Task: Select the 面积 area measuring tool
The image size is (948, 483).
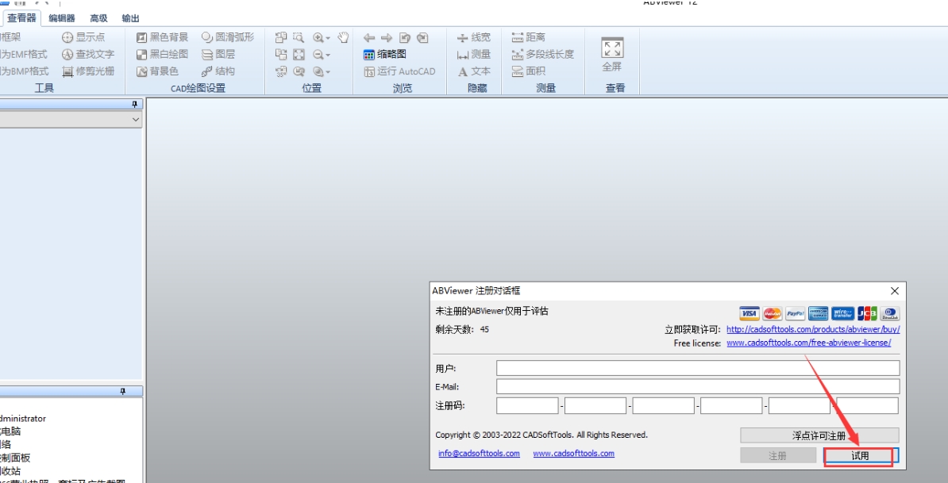Action: point(529,71)
